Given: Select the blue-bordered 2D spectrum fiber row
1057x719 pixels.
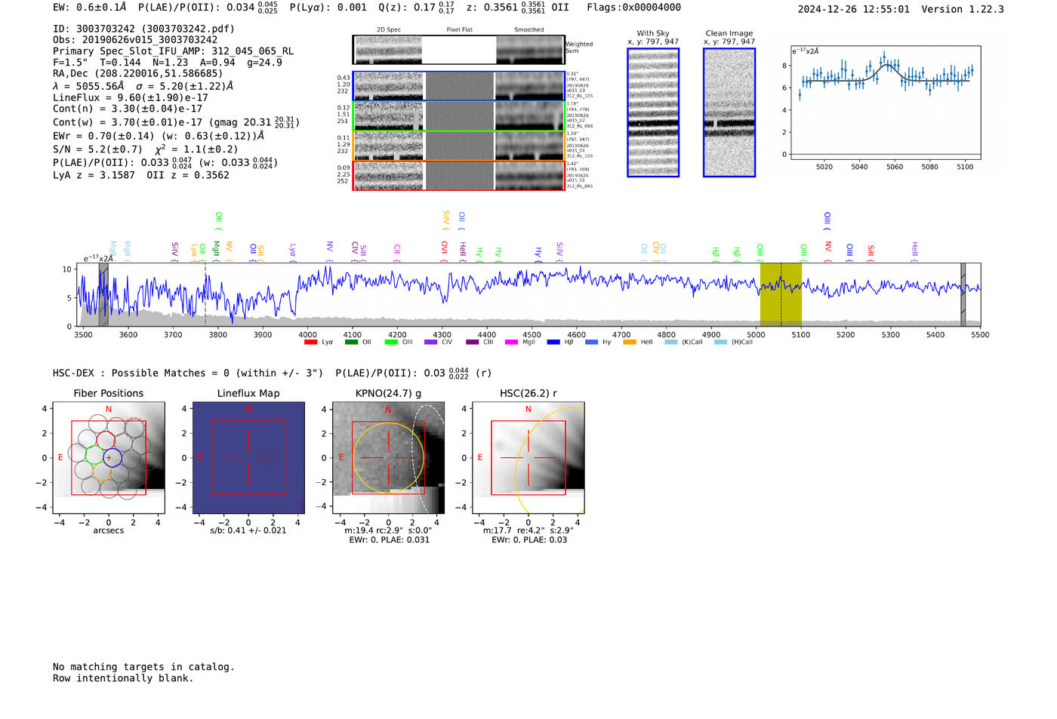Looking at the screenshot, I should [x=458, y=86].
